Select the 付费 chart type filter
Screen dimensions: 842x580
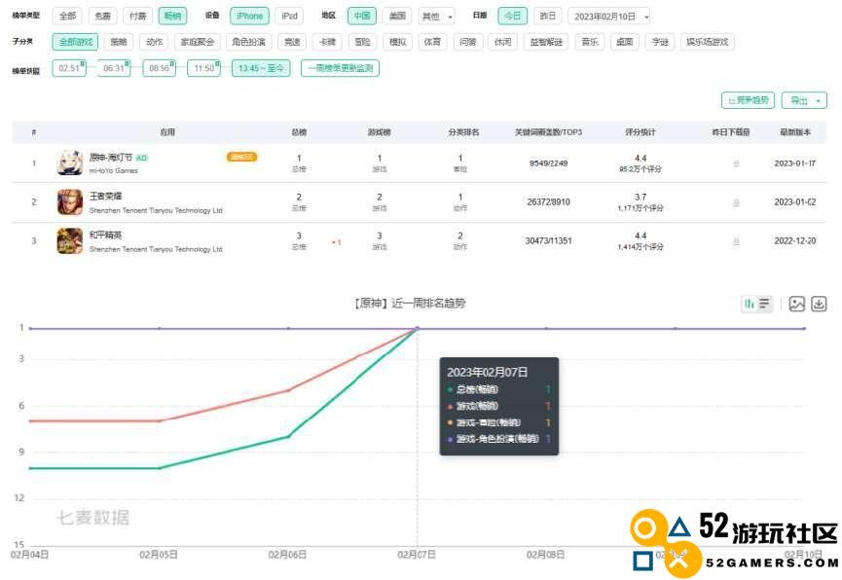(x=138, y=17)
